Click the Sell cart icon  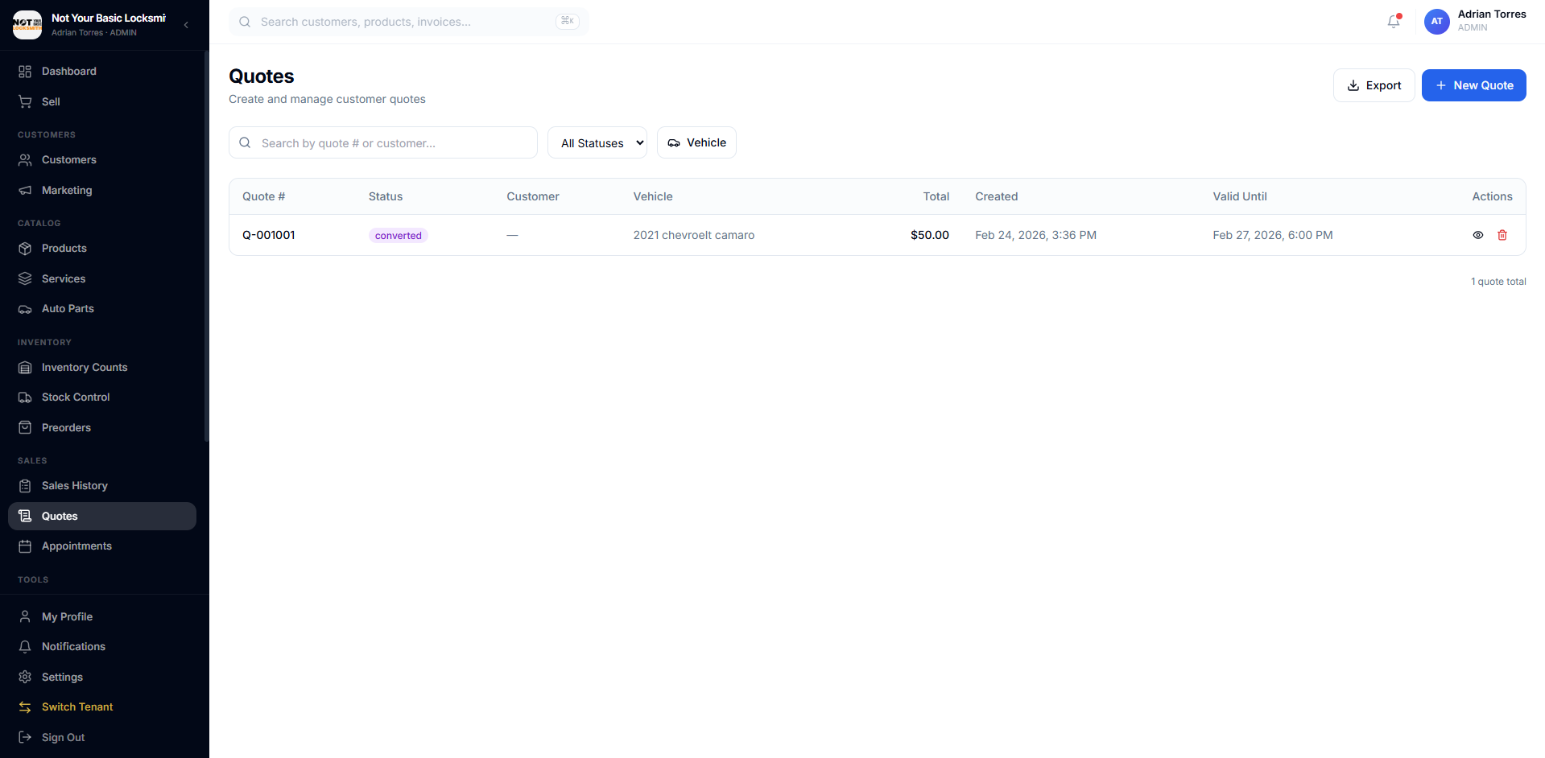[25, 102]
